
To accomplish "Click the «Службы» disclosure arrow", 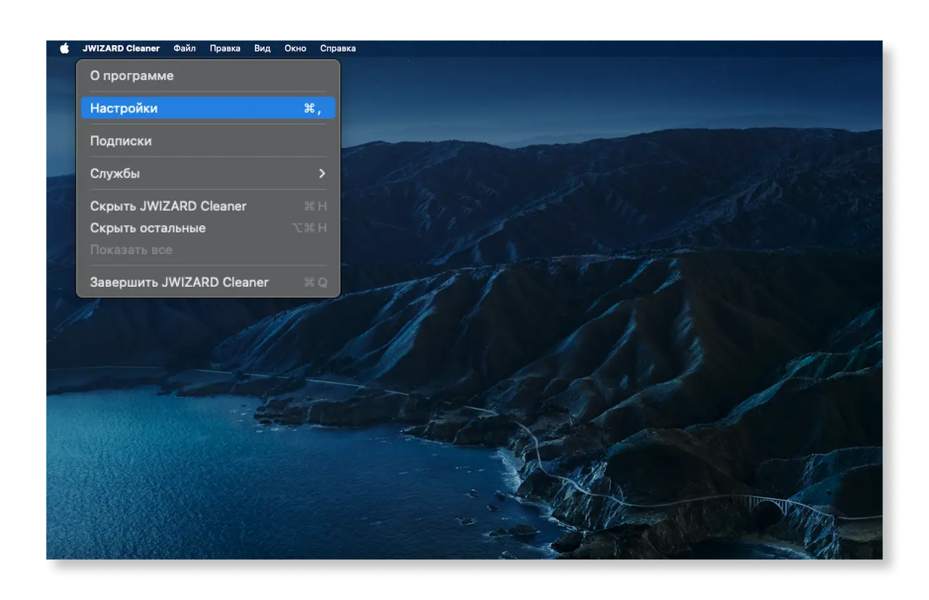I will pyautogui.click(x=322, y=173).
